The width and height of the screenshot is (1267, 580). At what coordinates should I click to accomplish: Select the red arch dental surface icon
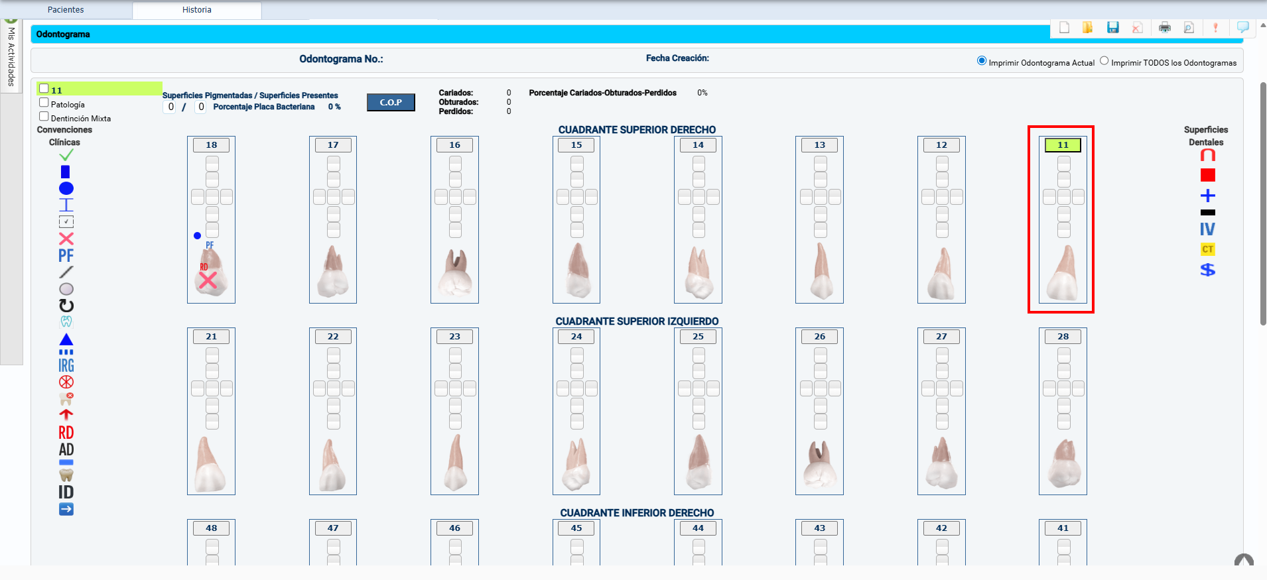(x=1207, y=155)
